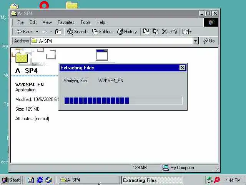Screen dimensions: 246x185
Task: Click the 129 MB status bar entry
Action: click(x=140, y=168)
